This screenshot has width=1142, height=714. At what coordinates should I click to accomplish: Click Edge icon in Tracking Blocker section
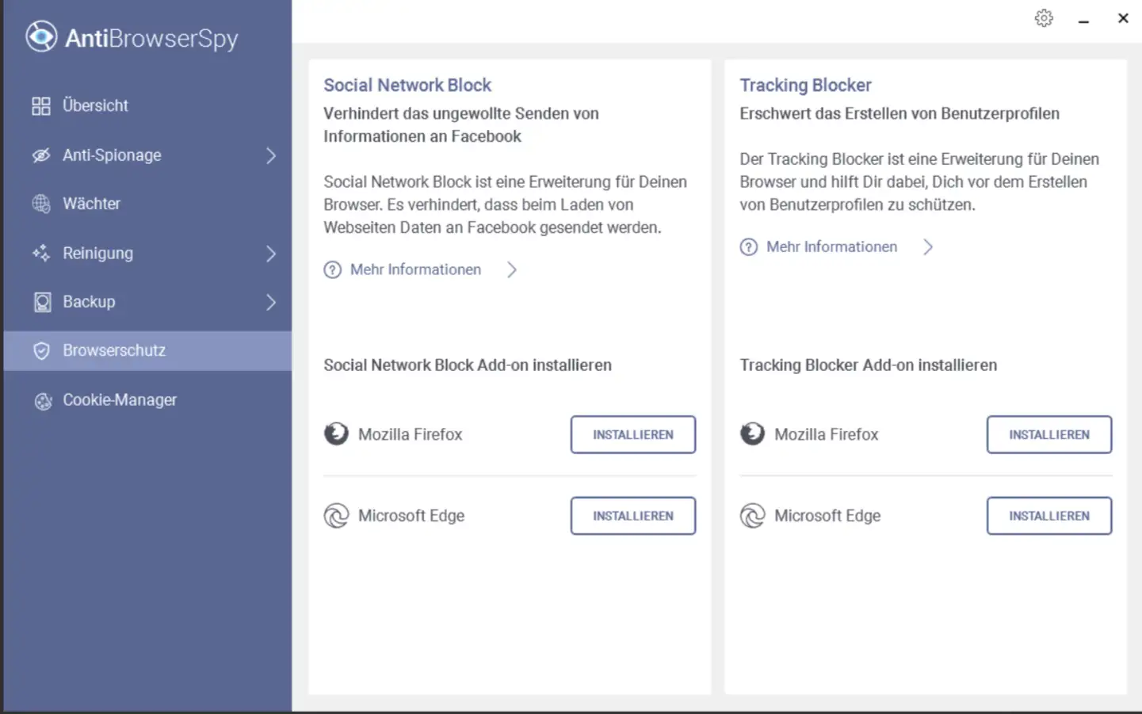(x=752, y=516)
